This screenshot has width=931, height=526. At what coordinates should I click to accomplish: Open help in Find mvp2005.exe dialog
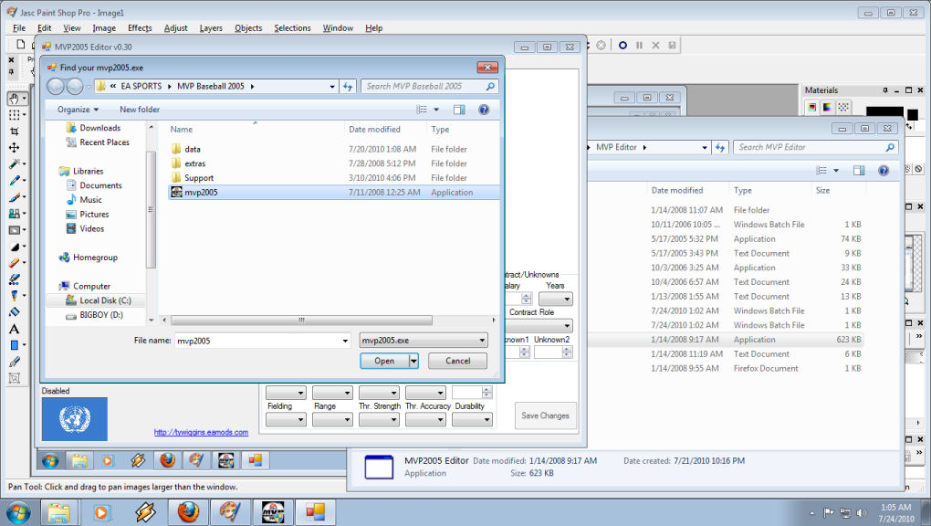[484, 110]
